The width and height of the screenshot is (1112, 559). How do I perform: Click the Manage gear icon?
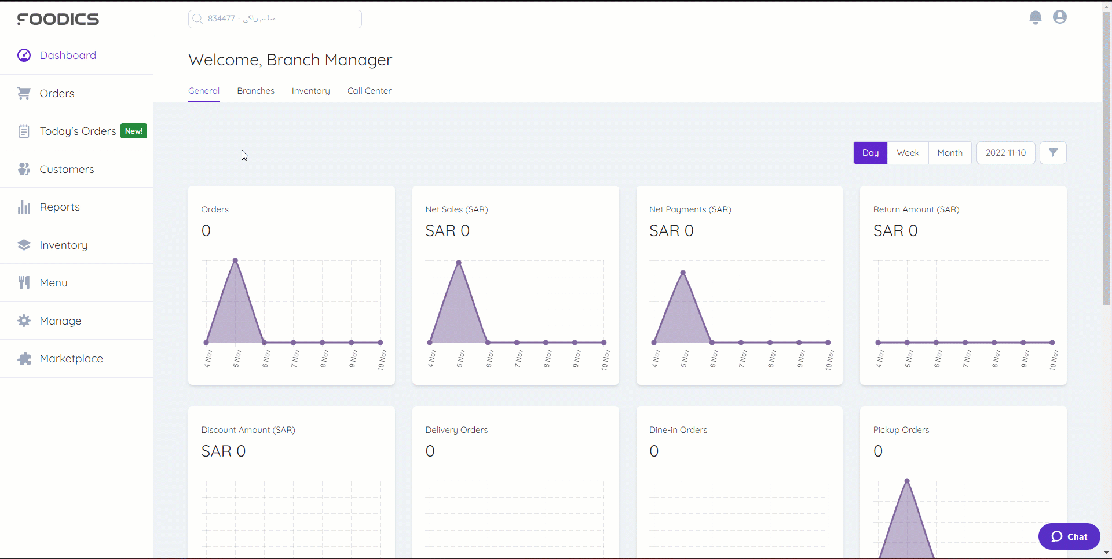click(x=24, y=321)
